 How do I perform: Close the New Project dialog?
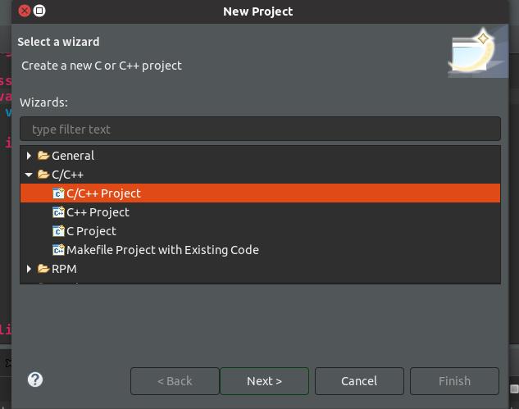click(24, 11)
